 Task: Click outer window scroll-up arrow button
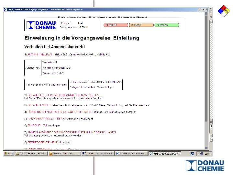211,22
